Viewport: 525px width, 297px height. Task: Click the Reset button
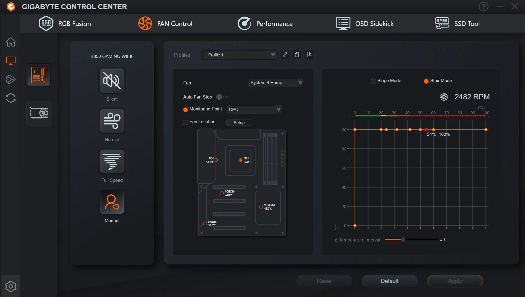(324, 281)
